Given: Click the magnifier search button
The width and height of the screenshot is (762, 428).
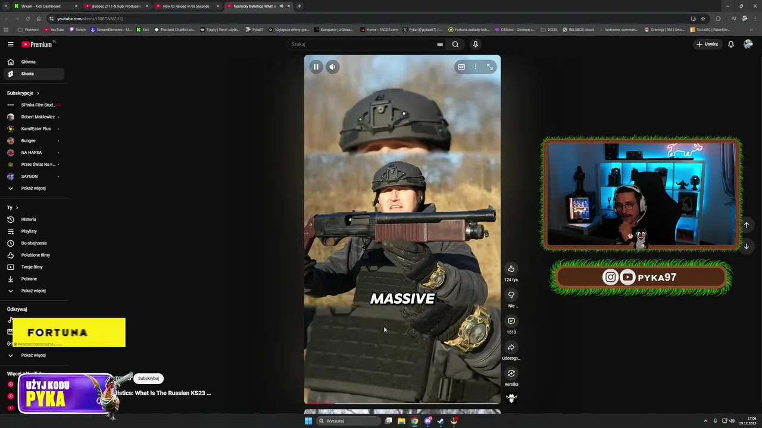Looking at the screenshot, I should pos(455,44).
